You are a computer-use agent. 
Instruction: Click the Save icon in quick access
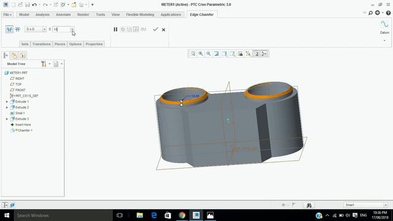click(x=27, y=4)
